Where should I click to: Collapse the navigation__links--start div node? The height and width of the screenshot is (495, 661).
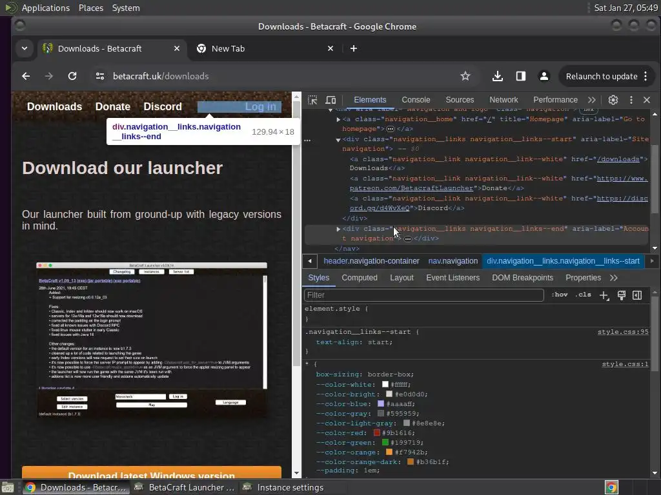(338, 140)
